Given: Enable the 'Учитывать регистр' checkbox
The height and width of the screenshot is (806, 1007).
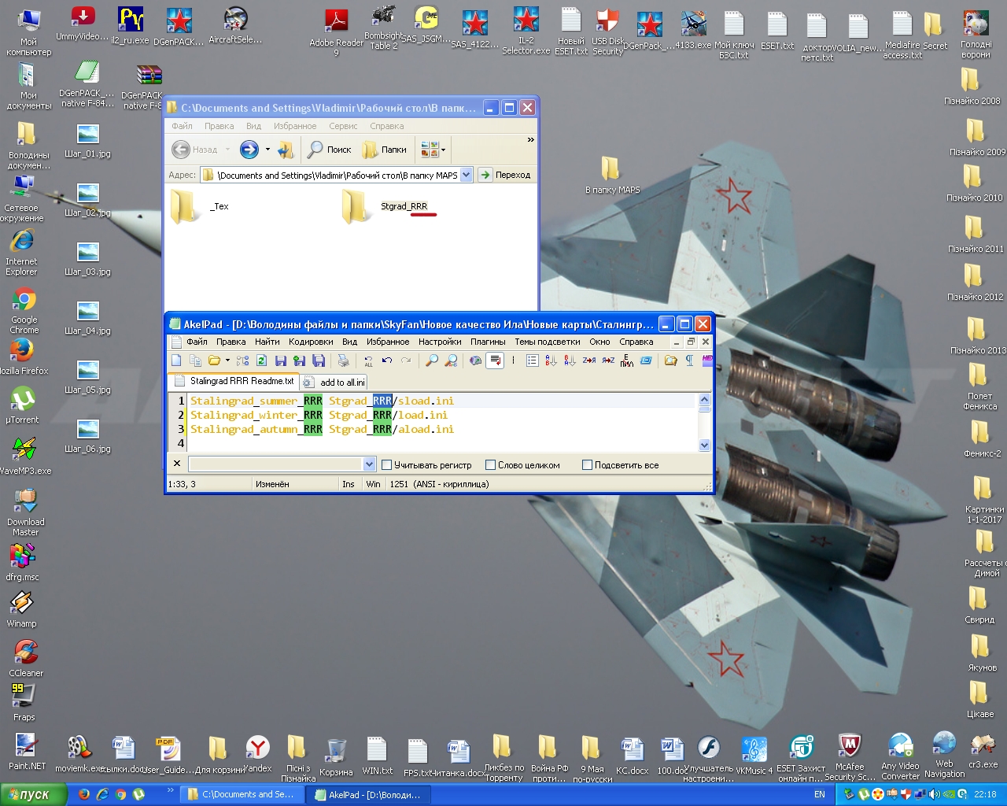Looking at the screenshot, I should point(386,465).
